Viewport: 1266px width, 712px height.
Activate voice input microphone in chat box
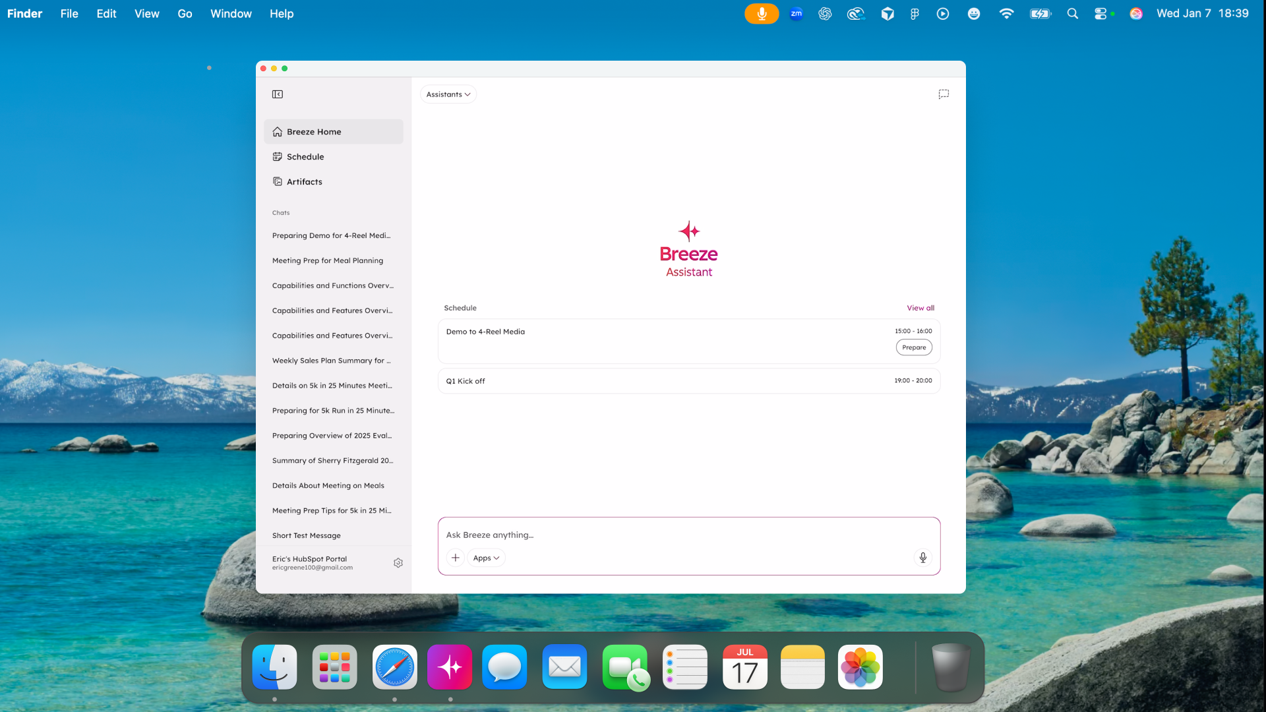tap(923, 558)
